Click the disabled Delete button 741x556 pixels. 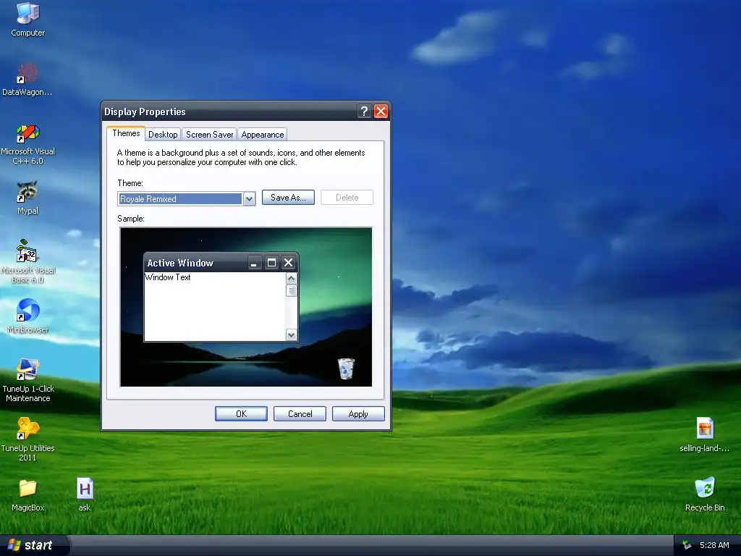coord(347,198)
